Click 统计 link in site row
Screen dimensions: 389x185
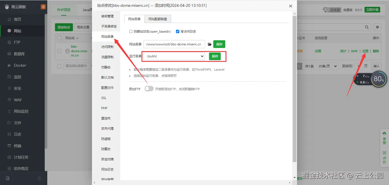coord(343,51)
